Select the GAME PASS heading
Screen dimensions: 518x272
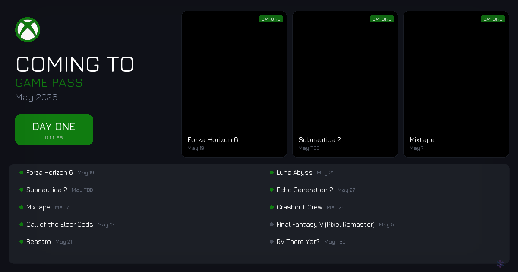(x=49, y=82)
